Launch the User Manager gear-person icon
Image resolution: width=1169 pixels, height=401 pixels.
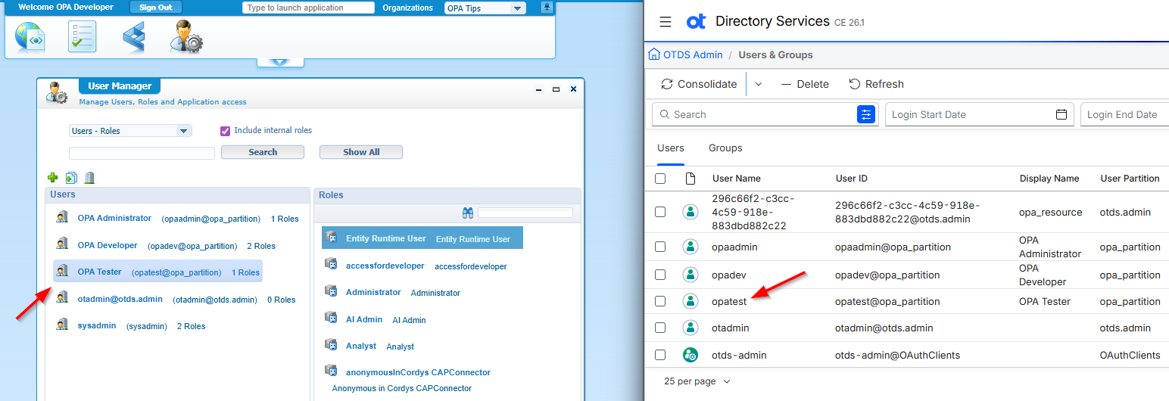pyautogui.click(x=185, y=37)
